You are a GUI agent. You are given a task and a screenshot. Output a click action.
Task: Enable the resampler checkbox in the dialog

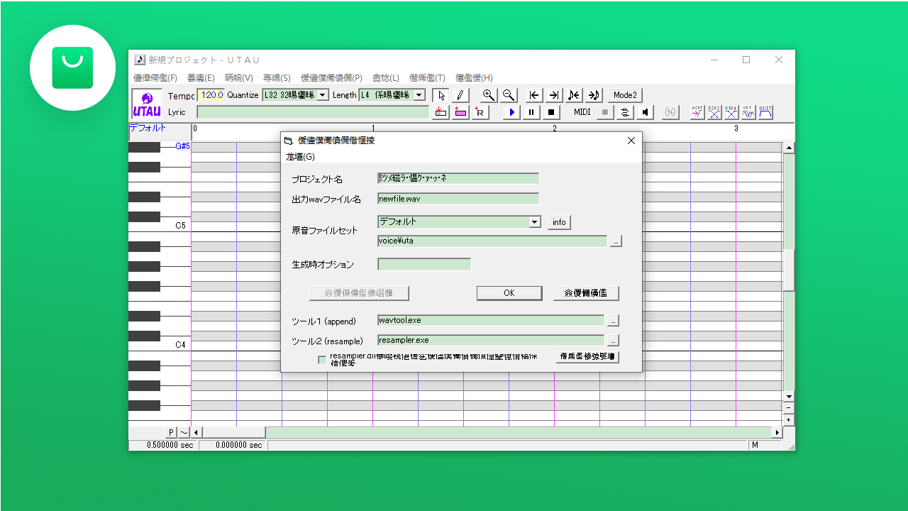(x=322, y=360)
